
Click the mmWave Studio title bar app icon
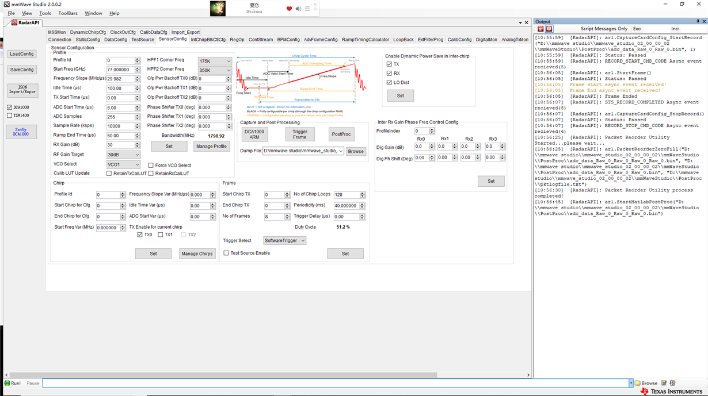(6, 4)
